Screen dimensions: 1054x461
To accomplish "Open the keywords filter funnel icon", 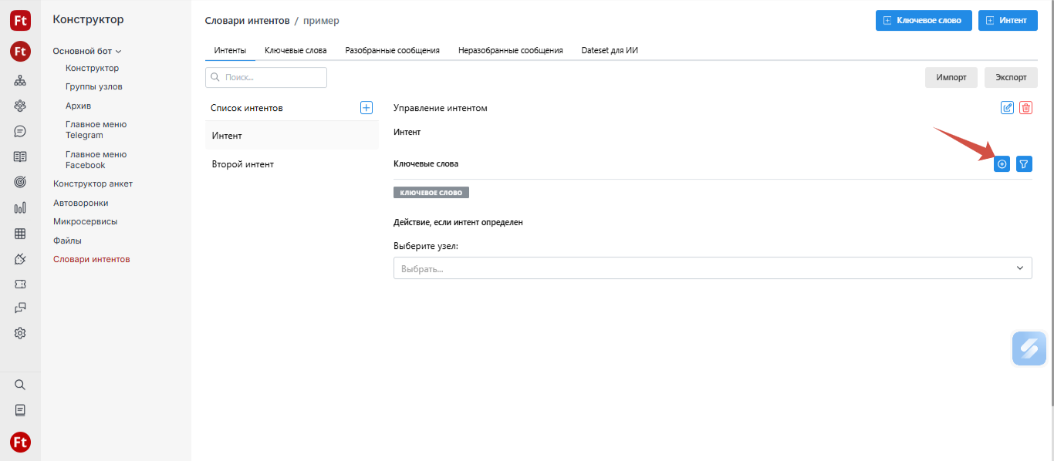I will click(x=1024, y=164).
